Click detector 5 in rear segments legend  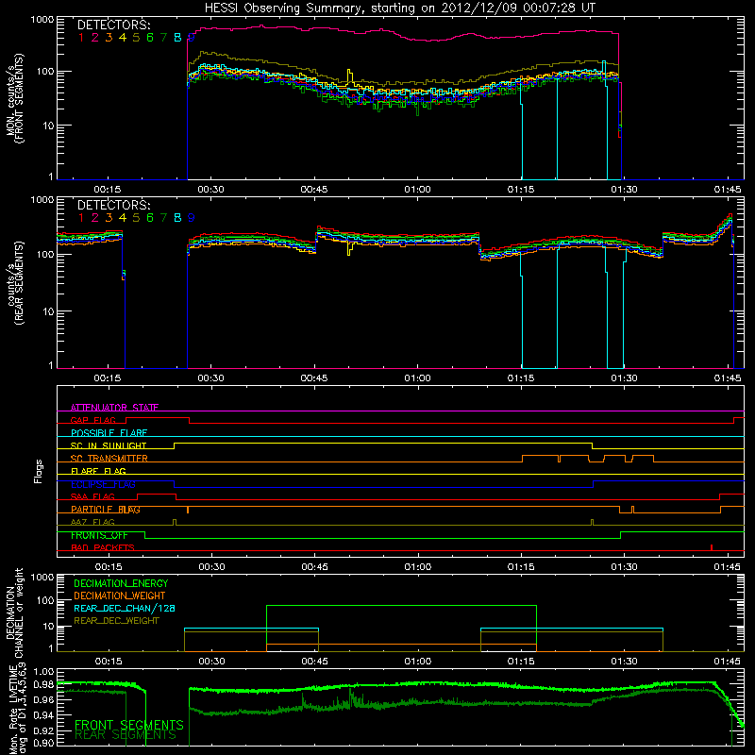click(x=136, y=218)
